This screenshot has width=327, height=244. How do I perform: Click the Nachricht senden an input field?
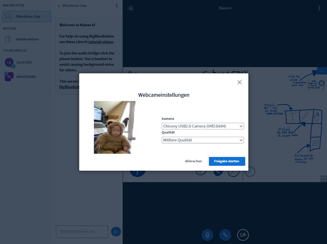82,232
